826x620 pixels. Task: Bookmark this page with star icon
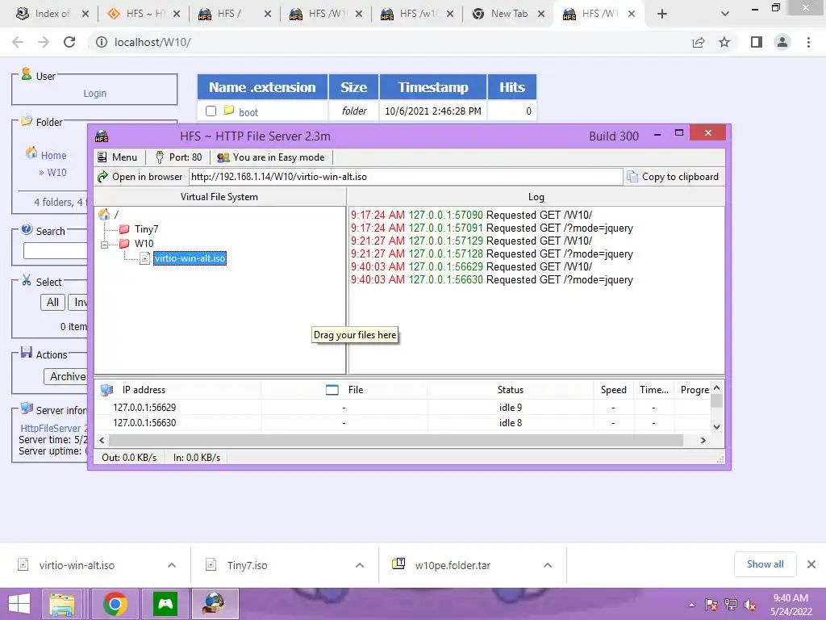pos(724,42)
